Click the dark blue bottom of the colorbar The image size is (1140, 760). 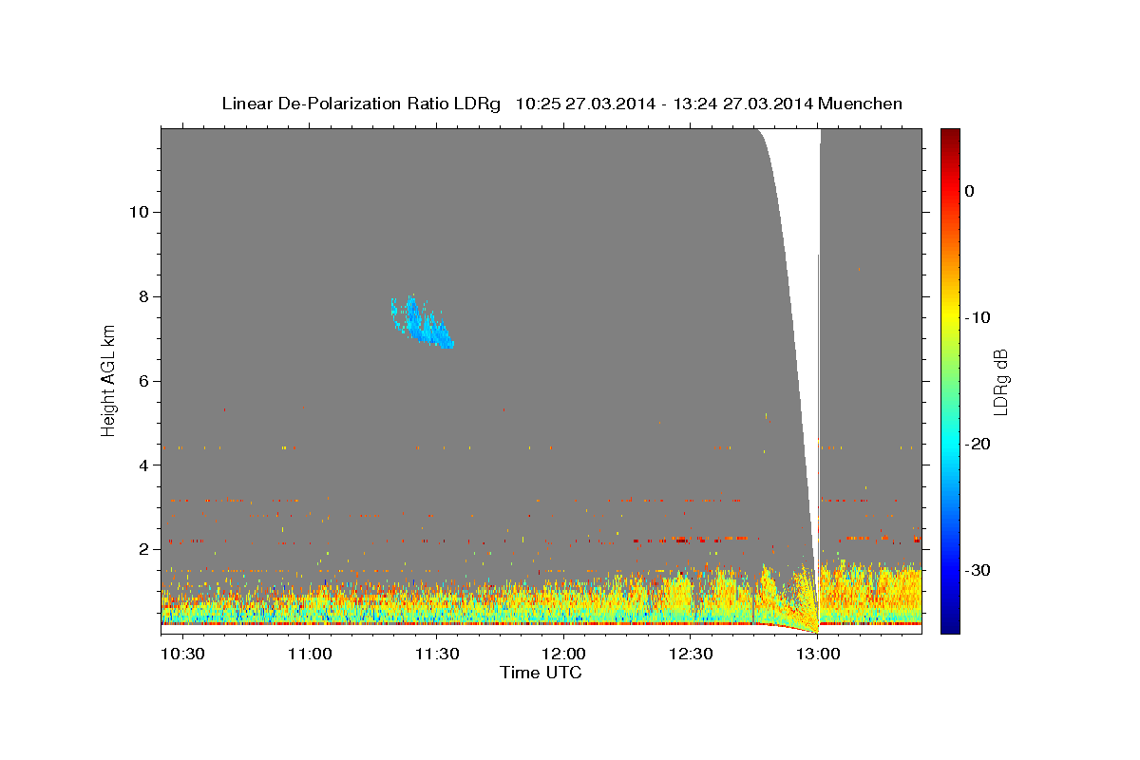point(950,625)
